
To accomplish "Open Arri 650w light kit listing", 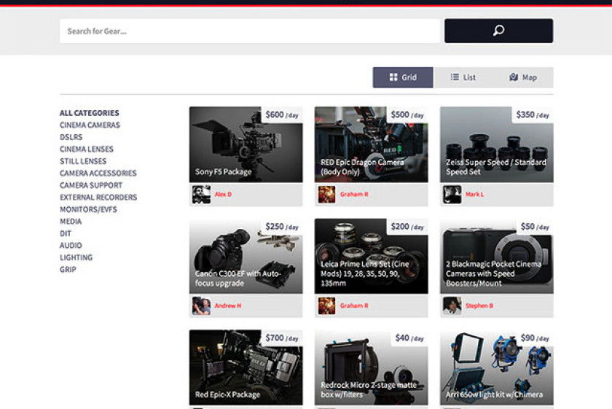I will 496,367.
